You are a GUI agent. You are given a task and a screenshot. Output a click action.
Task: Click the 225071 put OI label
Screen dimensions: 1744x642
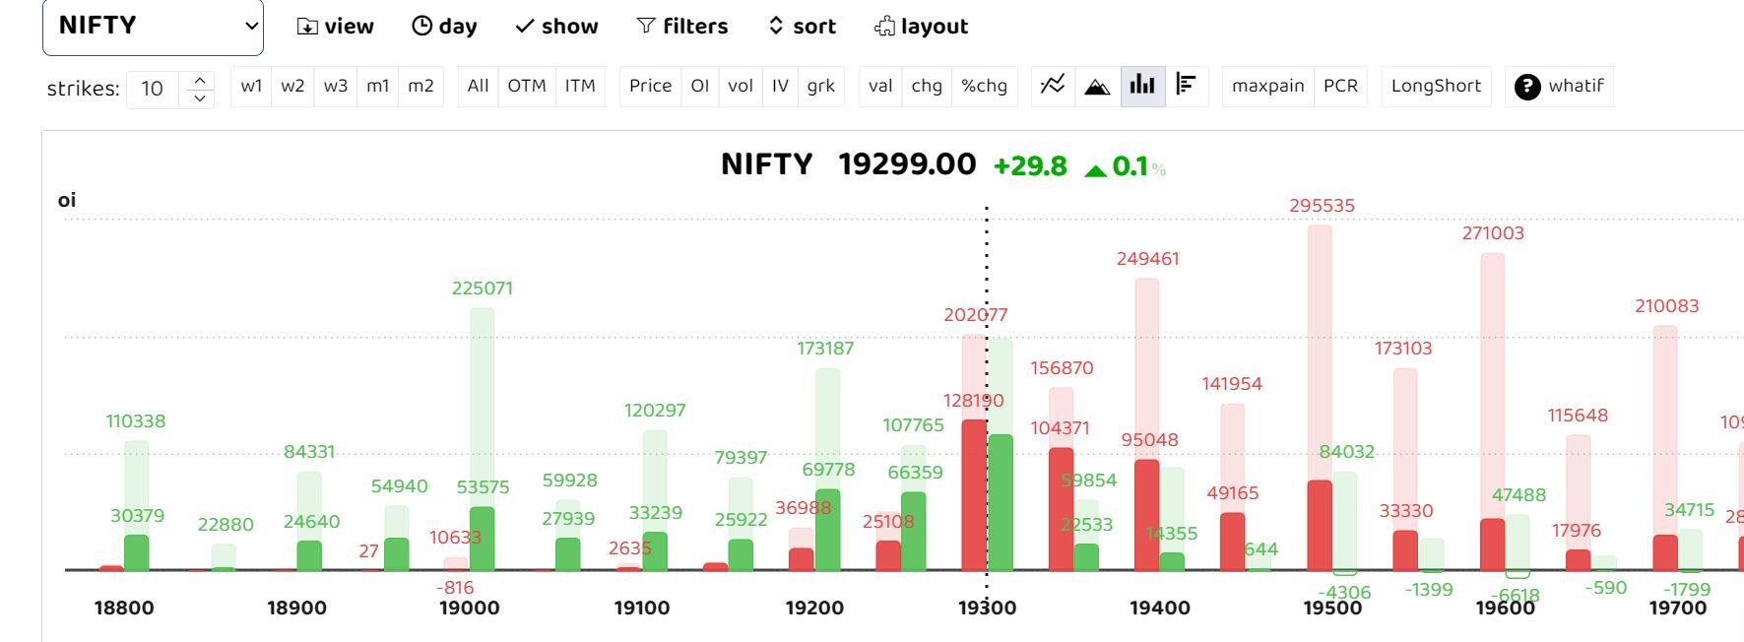(x=483, y=289)
